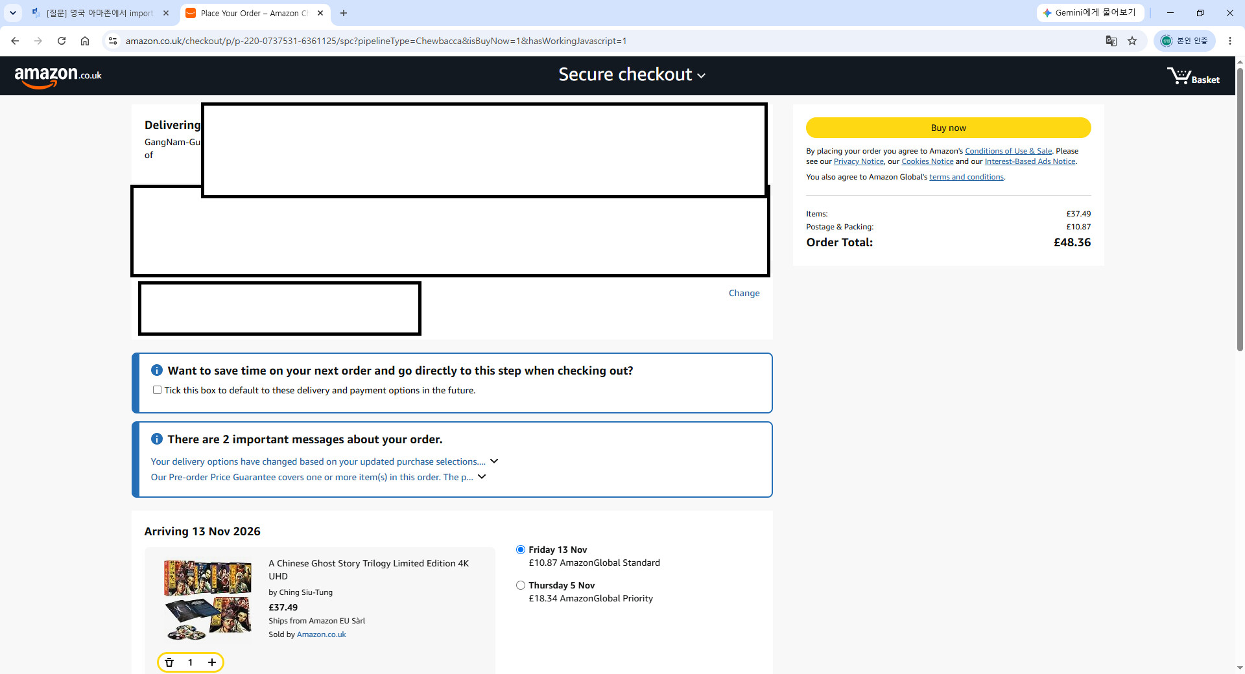
Task: Click the Items £37.49 value in summary
Action: click(1079, 214)
